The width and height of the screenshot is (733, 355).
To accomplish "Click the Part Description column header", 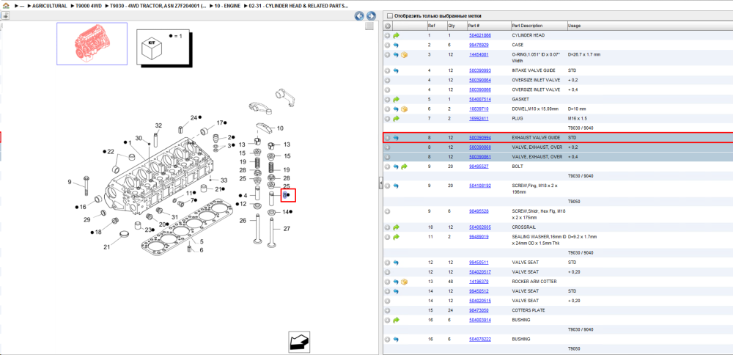I will point(539,26).
